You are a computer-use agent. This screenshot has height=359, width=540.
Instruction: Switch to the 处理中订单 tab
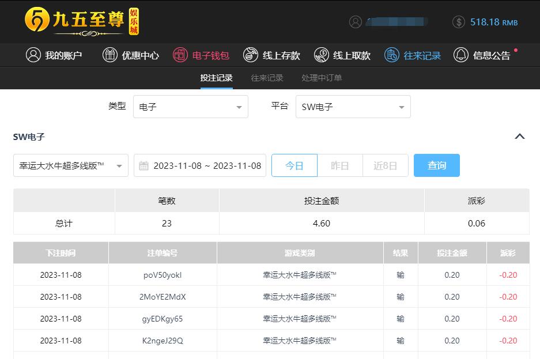pos(322,78)
